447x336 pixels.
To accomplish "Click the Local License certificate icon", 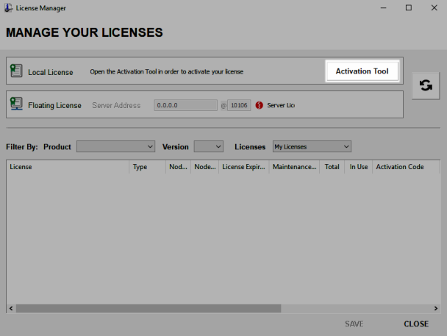I will 16,71.
